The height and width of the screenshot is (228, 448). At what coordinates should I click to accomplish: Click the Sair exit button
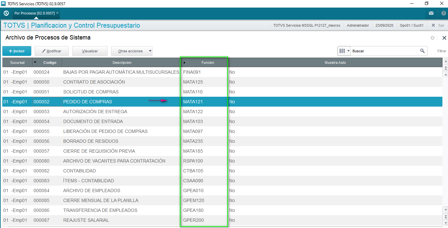(438, 25)
